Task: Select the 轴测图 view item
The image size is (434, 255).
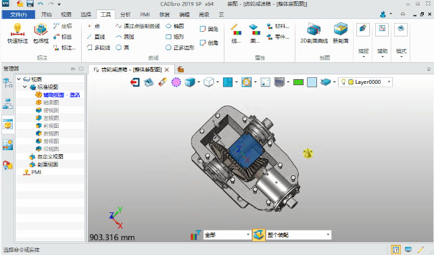Action: (47, 102)
